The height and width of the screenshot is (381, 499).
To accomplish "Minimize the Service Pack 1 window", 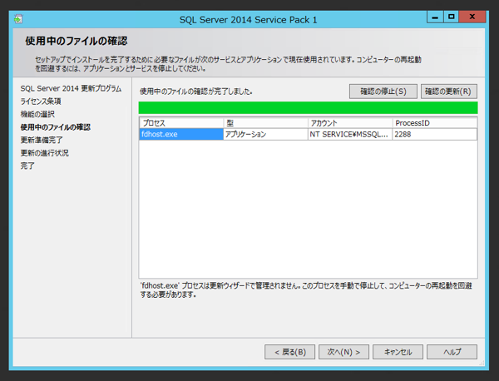I will [x=435, y=17].
